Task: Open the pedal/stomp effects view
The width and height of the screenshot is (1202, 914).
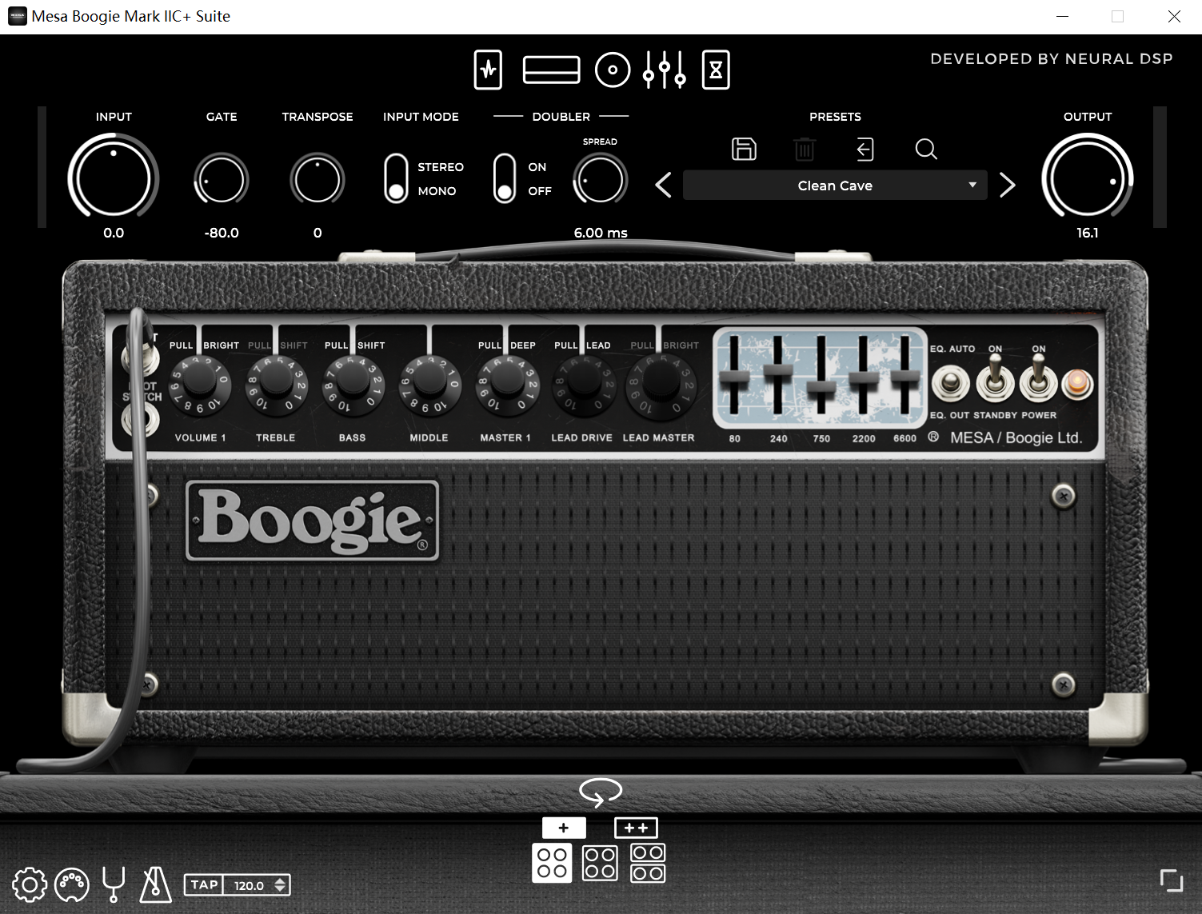Action: (x=488, y=70)
